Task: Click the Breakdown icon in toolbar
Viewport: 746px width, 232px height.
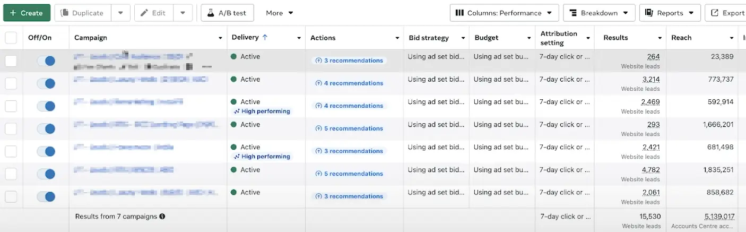Action: pos(573,13)
